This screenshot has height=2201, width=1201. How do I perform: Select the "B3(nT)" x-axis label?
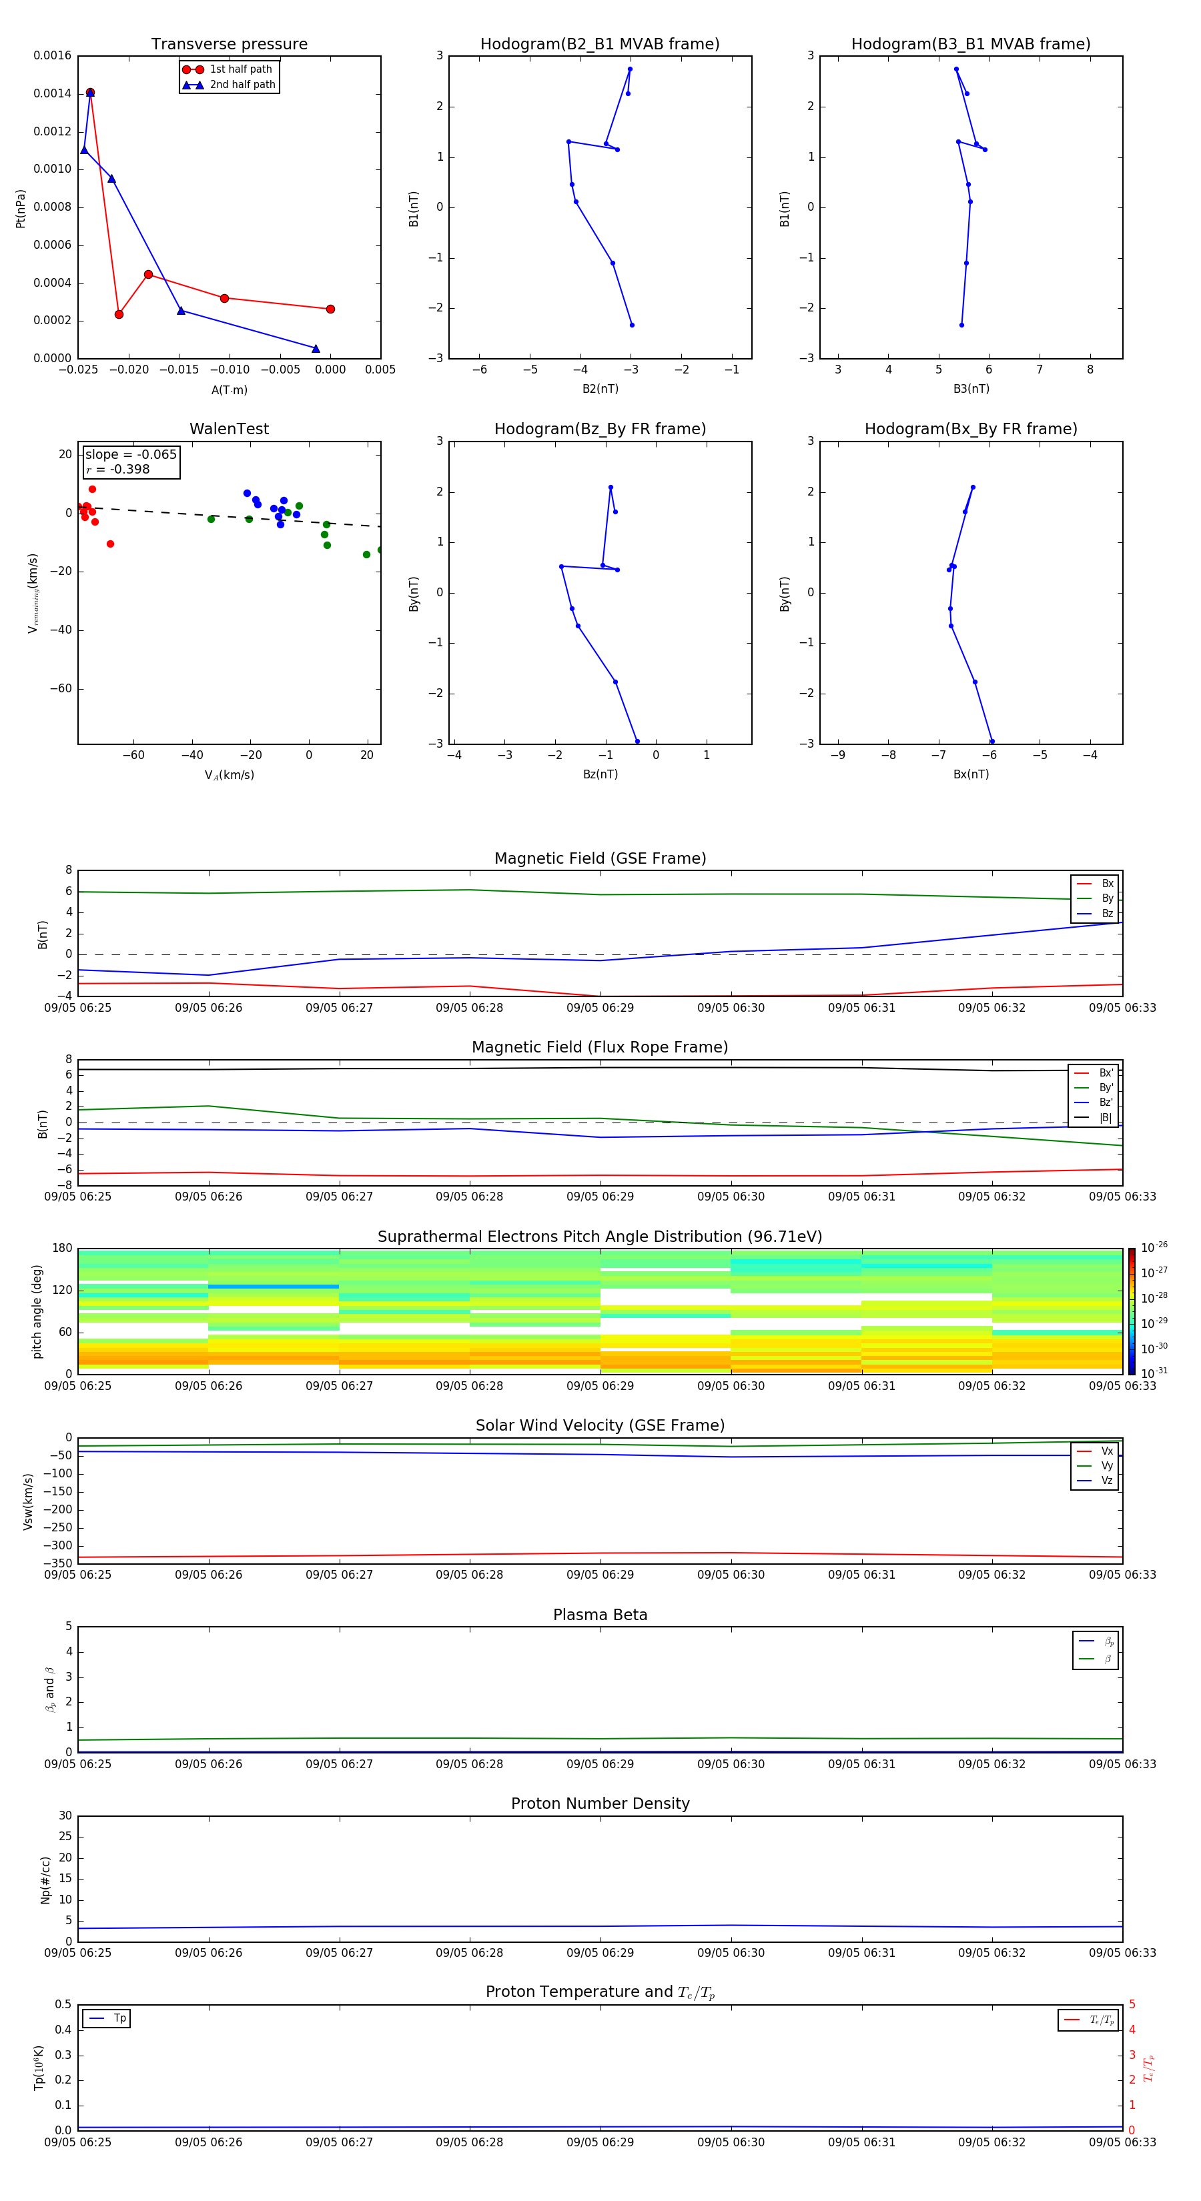pos(971,389)
